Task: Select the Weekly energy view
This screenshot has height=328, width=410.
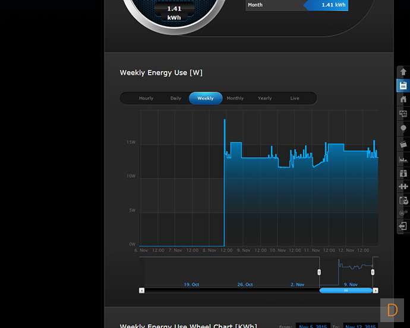Action: point(206,98)
